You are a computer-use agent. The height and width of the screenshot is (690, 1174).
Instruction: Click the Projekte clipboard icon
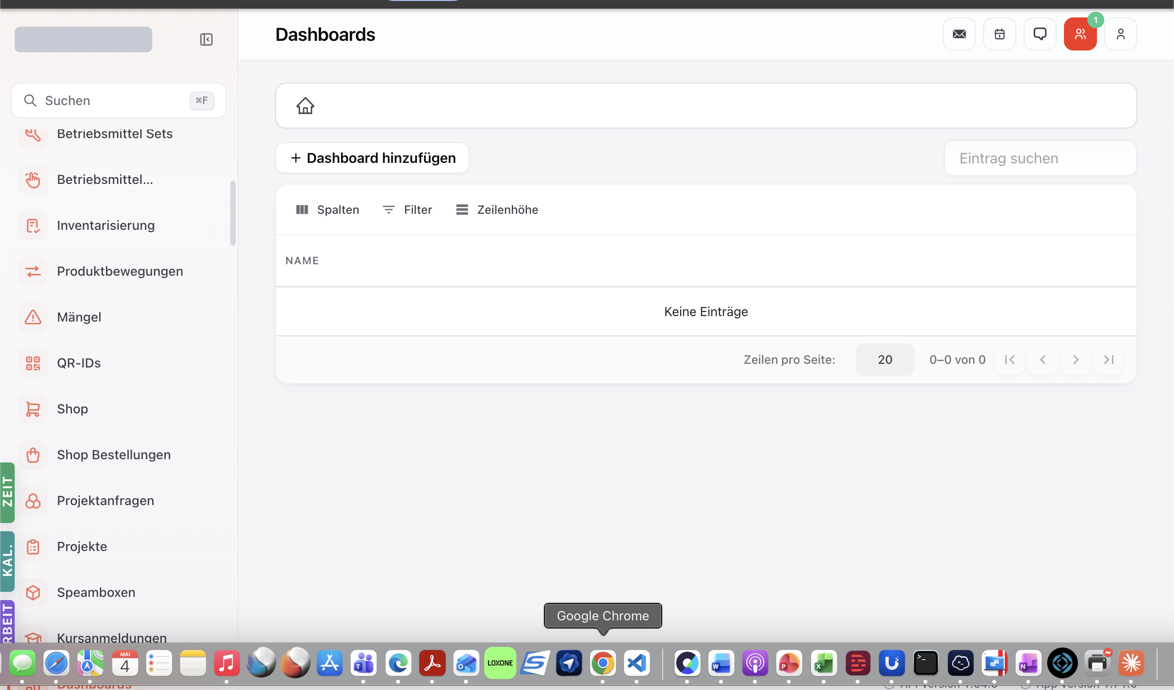(33, 547)
